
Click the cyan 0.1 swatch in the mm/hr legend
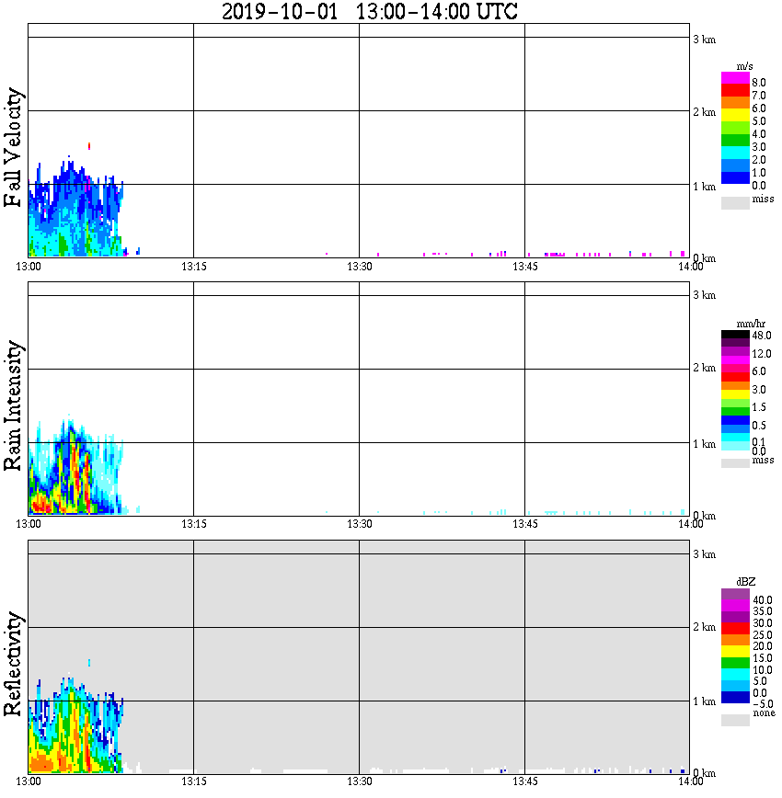[x=735, y=438]
